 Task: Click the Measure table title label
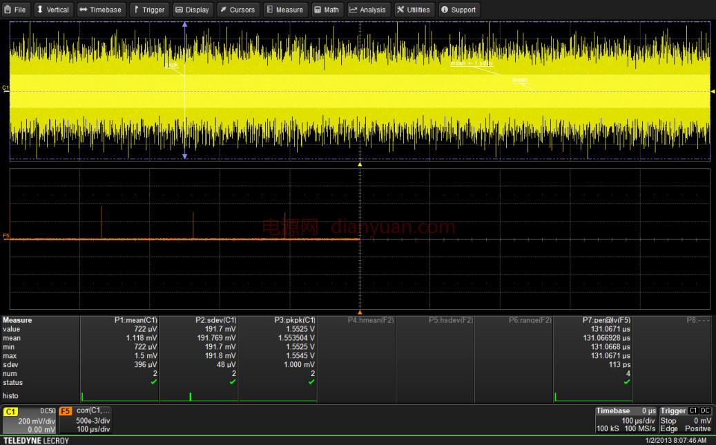[x=17, y=320]
